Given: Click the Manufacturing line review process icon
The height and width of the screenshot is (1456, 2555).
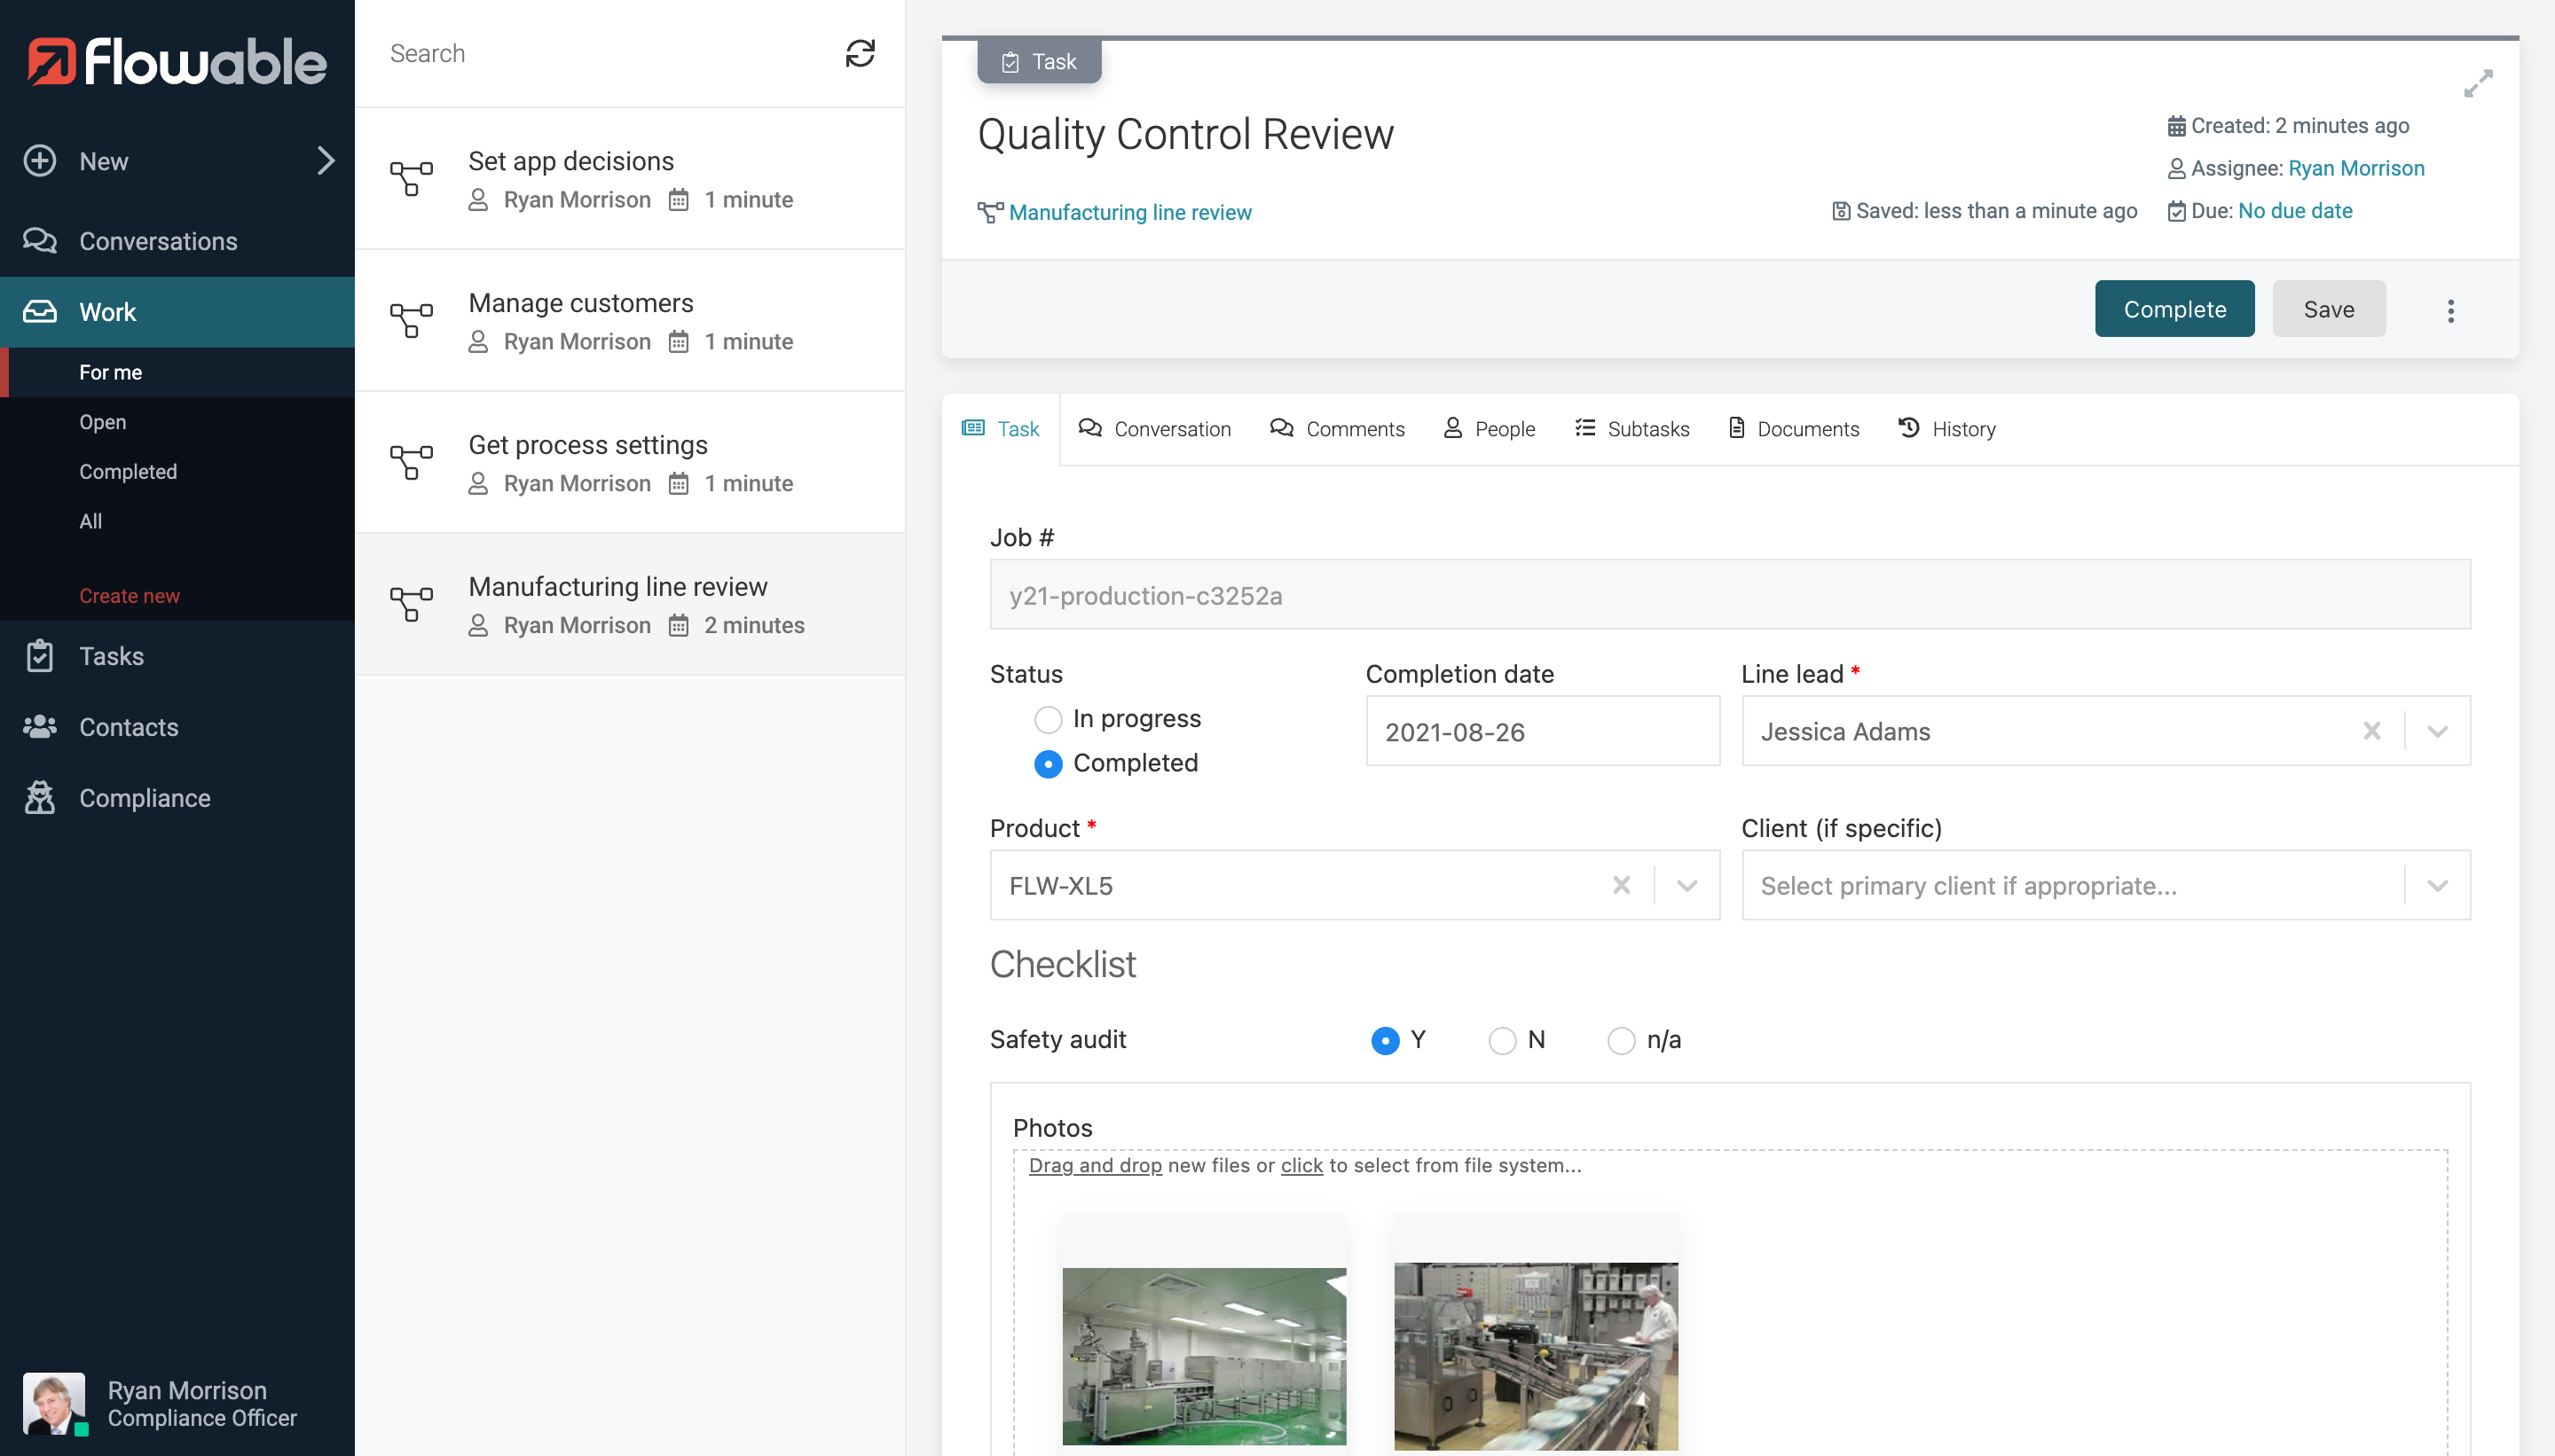Looking at the screenshot, I should click(411, 604).
